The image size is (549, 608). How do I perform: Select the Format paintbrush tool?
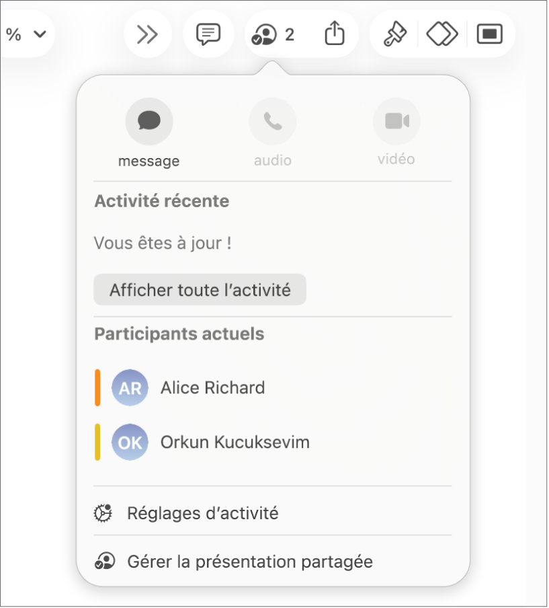393,34
